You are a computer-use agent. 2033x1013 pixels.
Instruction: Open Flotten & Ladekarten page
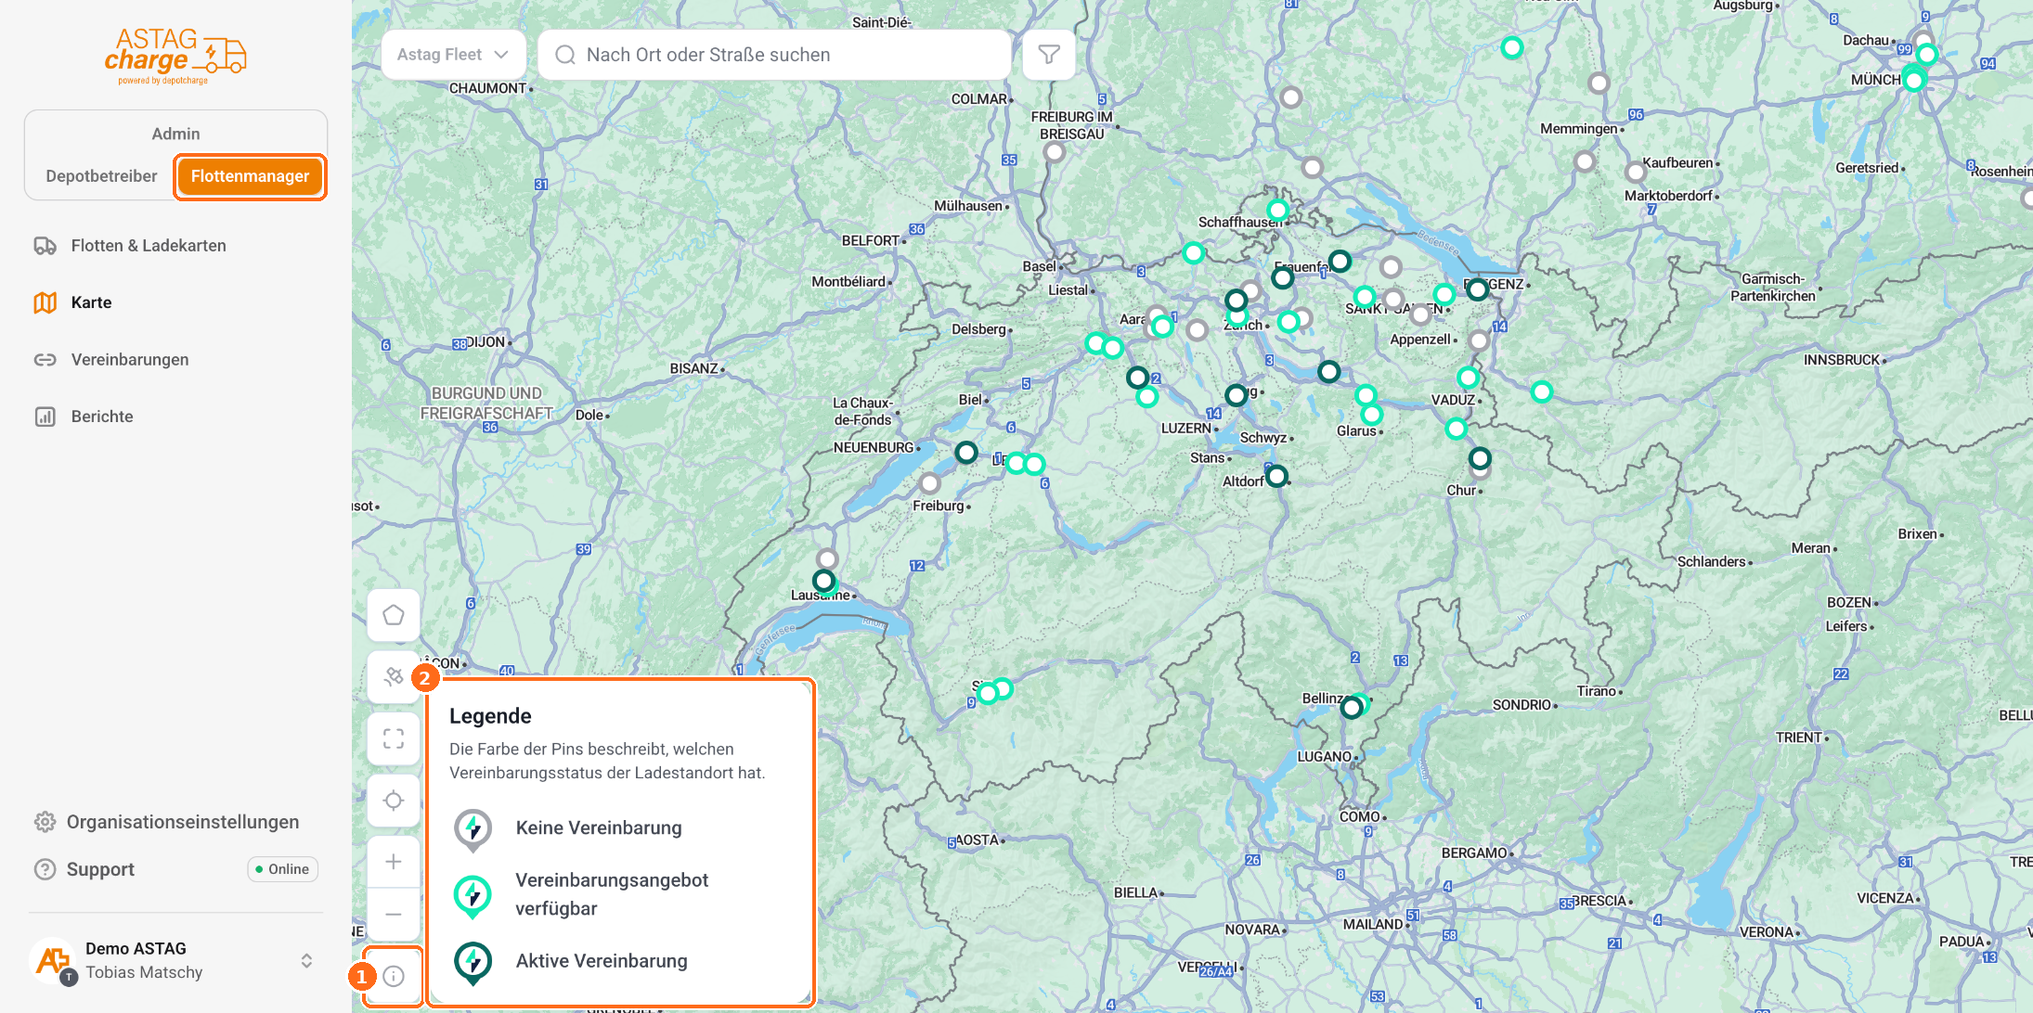pos(149,246)
